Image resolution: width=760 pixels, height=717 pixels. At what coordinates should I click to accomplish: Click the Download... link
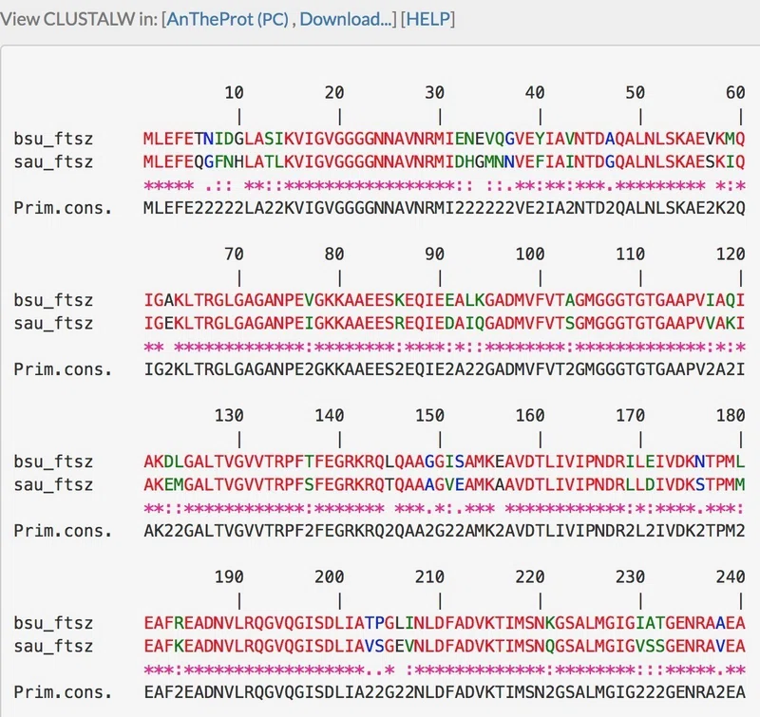[x=346, y=19]
